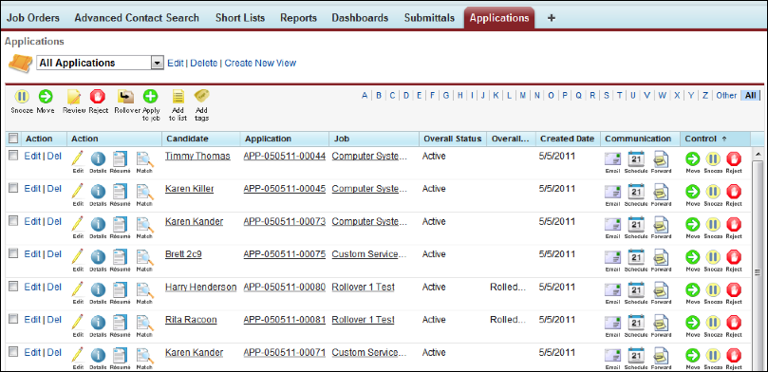Click the Edit view link beside the dropdown
The height and width of the screenshot is (372, 768).
(x=176, y=64)
